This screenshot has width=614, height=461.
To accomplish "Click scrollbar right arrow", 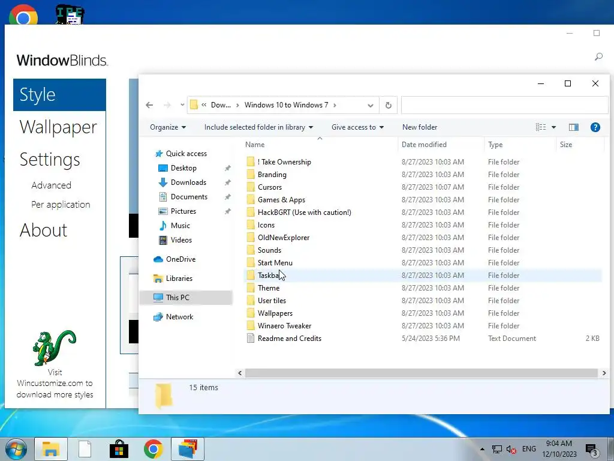I will click(604, 373).
